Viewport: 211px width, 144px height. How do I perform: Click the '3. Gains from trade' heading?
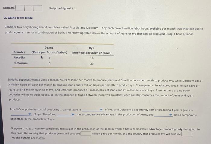point(18,18)
